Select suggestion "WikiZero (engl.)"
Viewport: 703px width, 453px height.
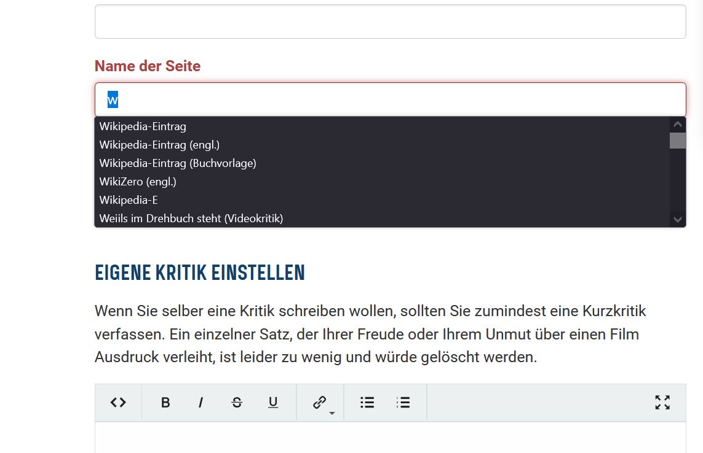click(382, 181)
